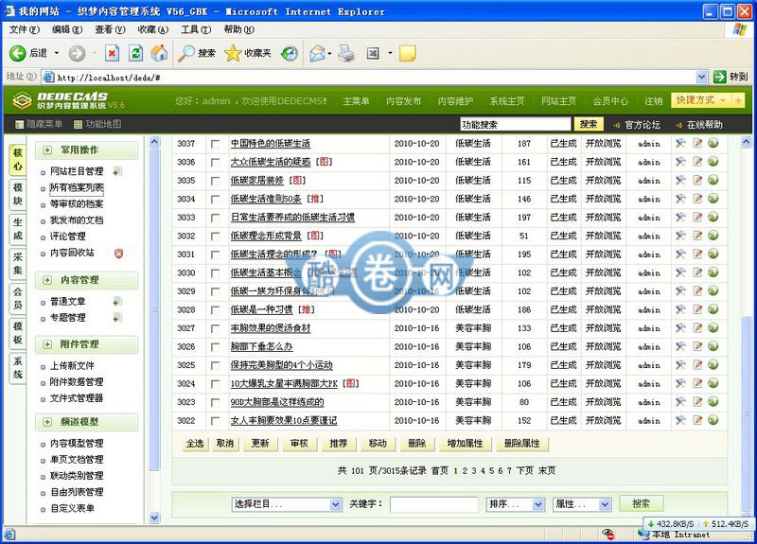Check the box for row 3032
757x544 pixels.
click(x=216, y=236)
